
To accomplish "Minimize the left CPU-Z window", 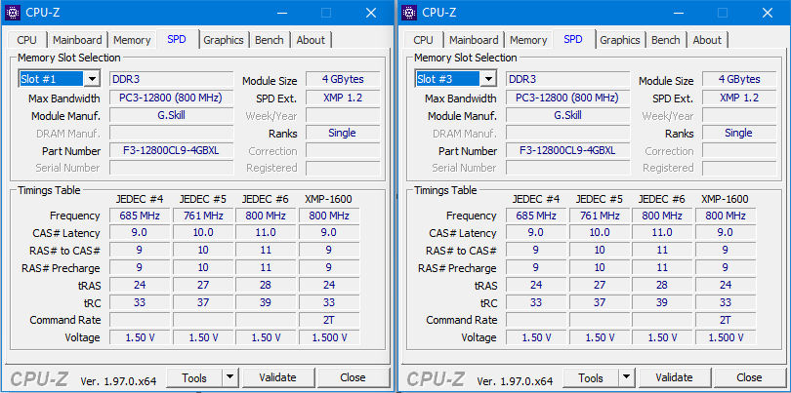I will click(x=280, y=13).
